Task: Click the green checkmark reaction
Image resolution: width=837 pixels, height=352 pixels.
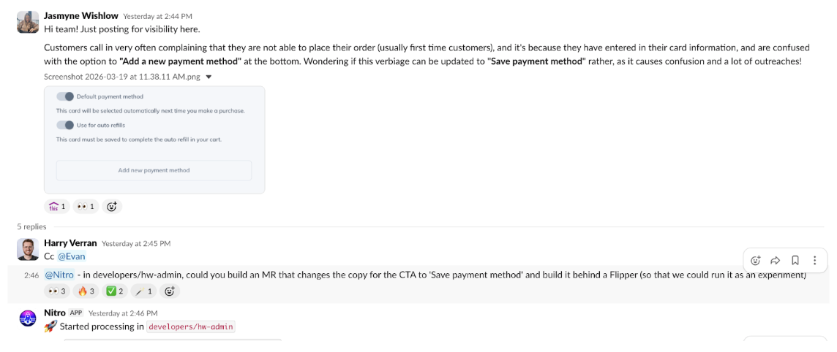Action: tap(116, 291)
